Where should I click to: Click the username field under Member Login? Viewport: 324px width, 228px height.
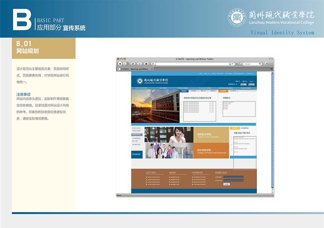pyautogui.click(x=234, y=177)
